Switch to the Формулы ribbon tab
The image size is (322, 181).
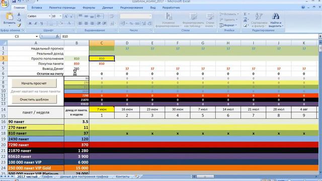tap(89, 8)
